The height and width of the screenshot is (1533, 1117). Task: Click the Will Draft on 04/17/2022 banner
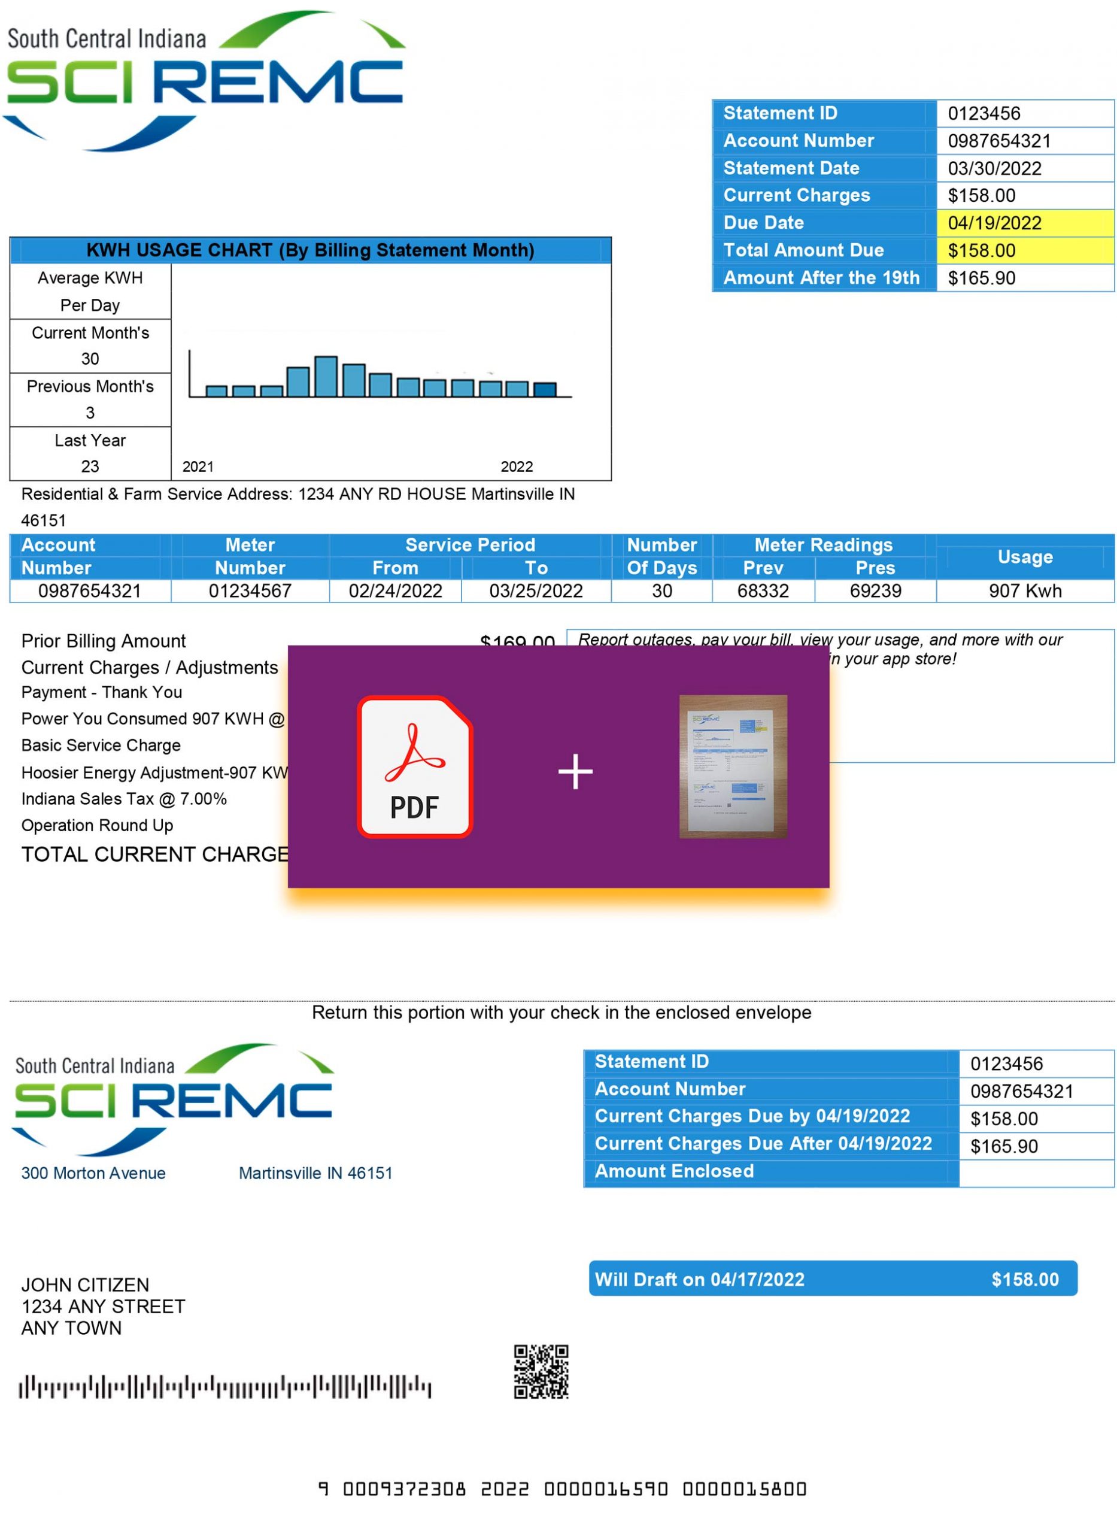(x=832, y=1278)
